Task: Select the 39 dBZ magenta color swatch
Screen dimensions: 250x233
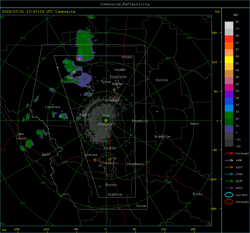Action: tap(229, 88)
